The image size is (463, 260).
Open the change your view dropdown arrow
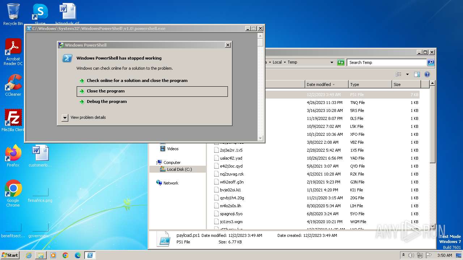pyautogui.click(x=407, y=74)
